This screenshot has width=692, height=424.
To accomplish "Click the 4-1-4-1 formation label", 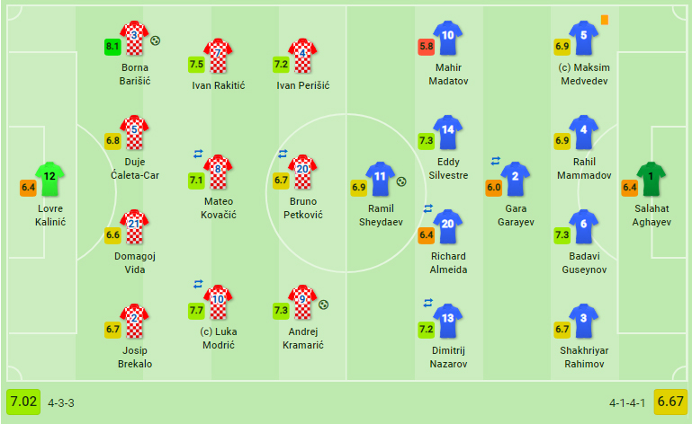I will point(627,402).
